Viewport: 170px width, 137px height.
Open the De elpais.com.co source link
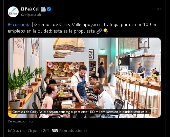(x=20, y=121)
